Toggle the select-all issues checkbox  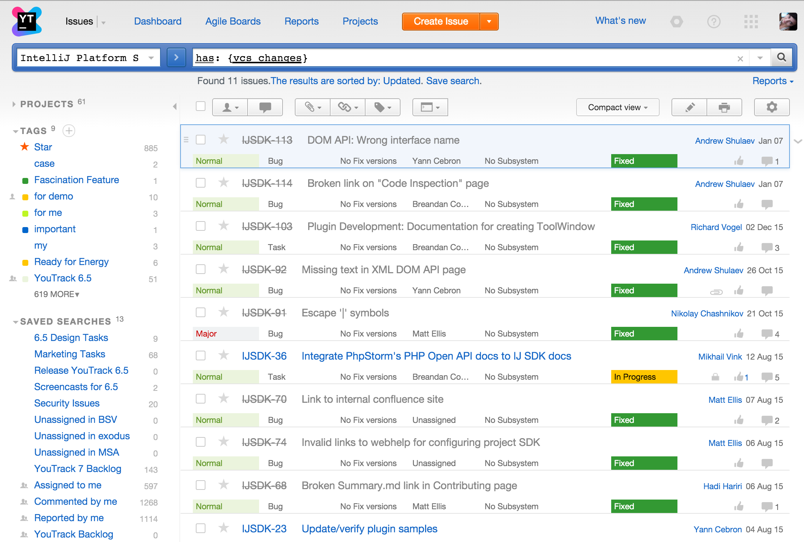coord(201,106)
